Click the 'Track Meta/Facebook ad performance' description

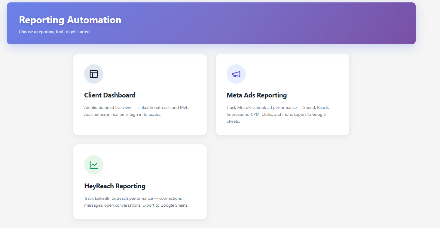(x=278, y=114)
